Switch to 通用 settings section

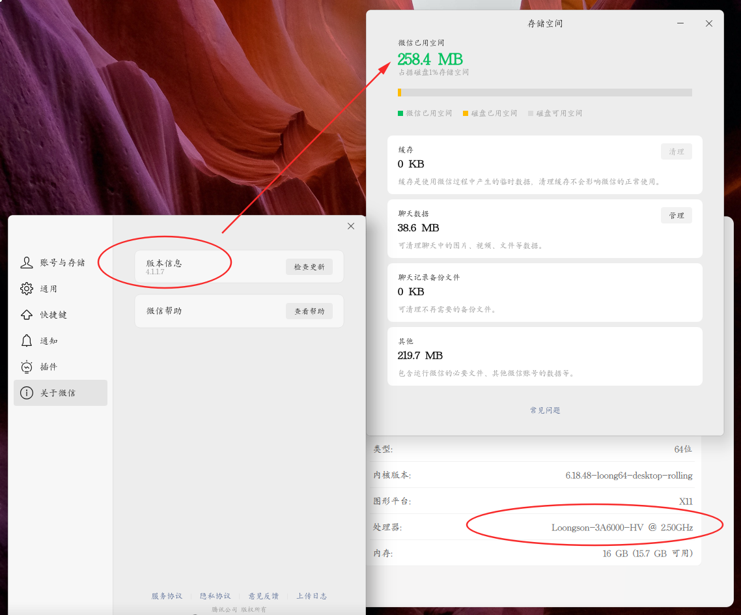click(x=61, y=289)
